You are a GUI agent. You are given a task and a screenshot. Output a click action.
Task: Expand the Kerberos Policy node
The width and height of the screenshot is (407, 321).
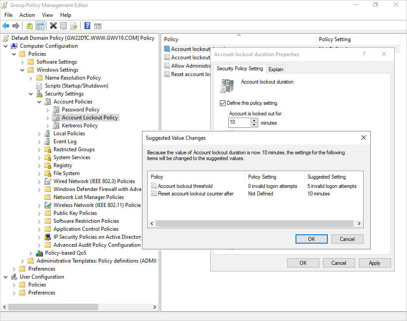point(48,126)
